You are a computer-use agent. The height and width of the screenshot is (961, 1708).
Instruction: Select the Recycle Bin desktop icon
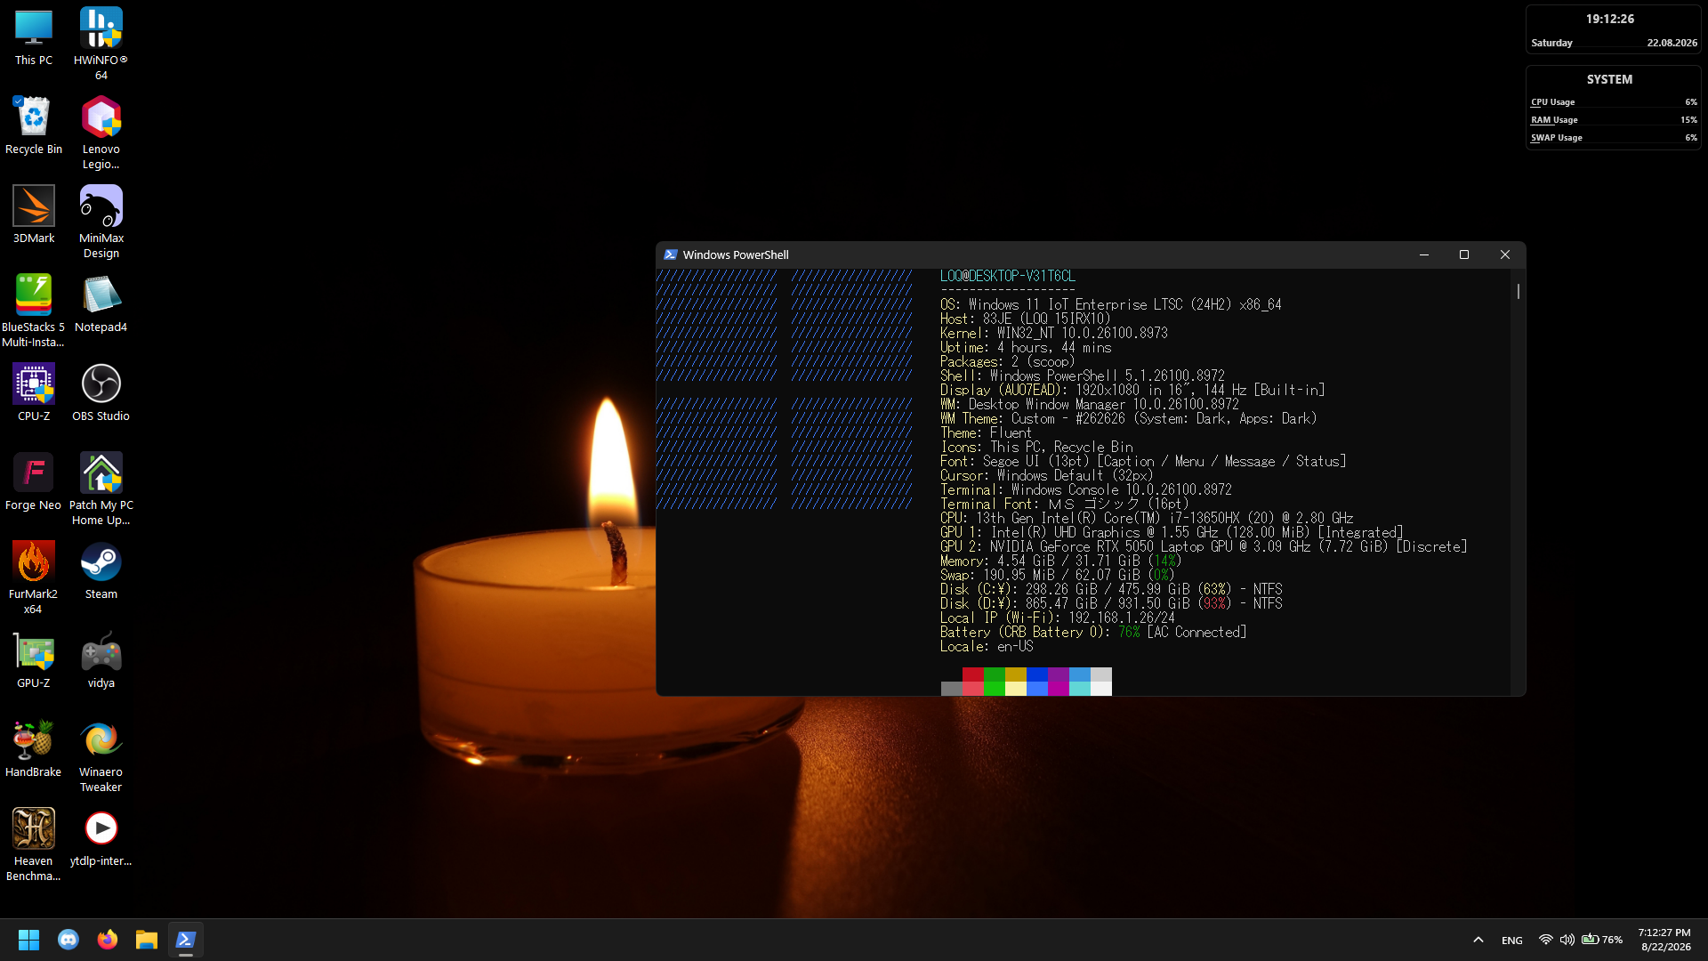(x=34, y=126)
